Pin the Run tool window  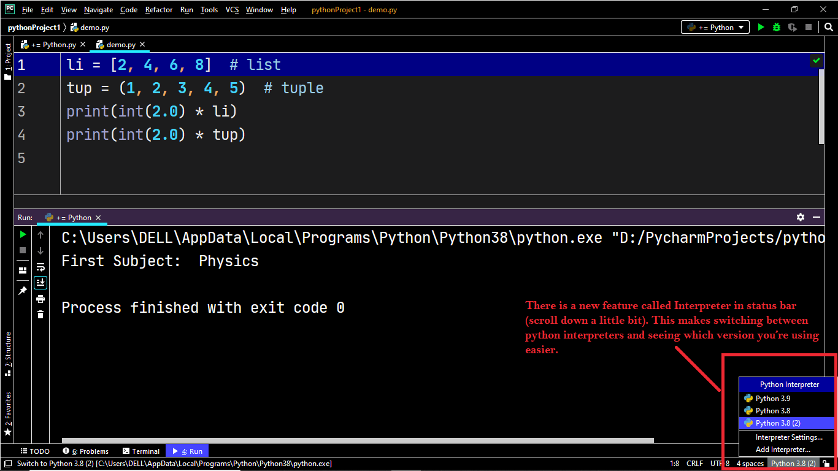tap(23, 291)
